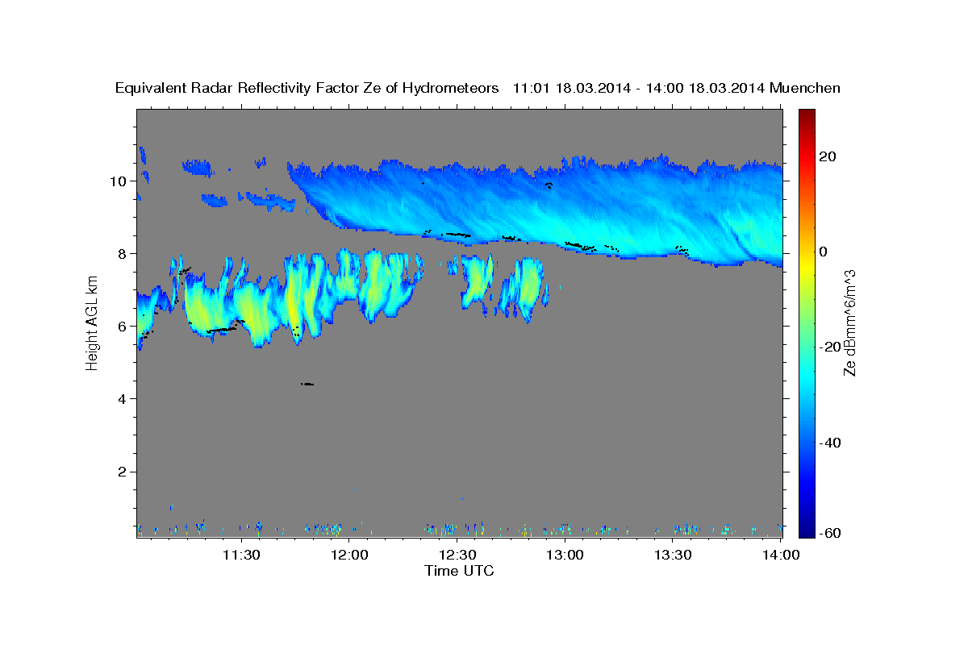
Task: Click the dark blue bottom of the colorbar
Action: click(x=805, y=530)
